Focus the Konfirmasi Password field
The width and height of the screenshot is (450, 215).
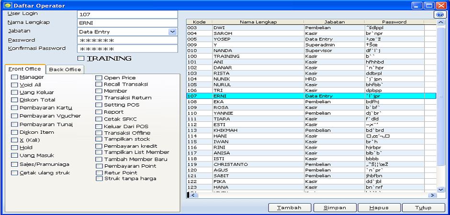pos(127,49)
